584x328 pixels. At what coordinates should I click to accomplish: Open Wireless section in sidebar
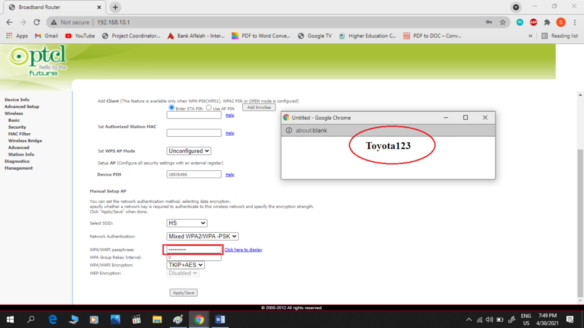pos(14,113)
